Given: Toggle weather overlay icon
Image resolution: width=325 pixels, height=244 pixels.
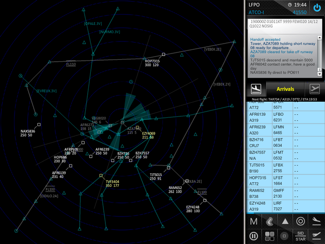Looking at the screenshot, I should 269,222.
